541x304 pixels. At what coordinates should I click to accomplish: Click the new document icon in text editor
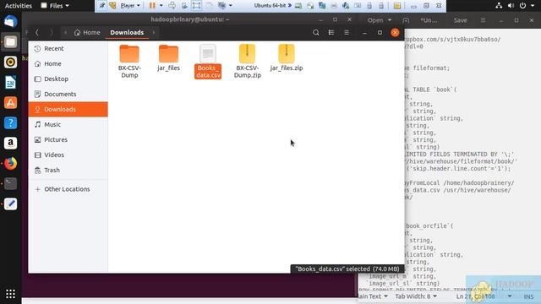click(406, 20)
